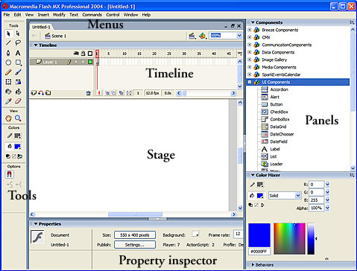357x271 pixels.
Task: Toggle the Onion Skin button
Action: 107,93
